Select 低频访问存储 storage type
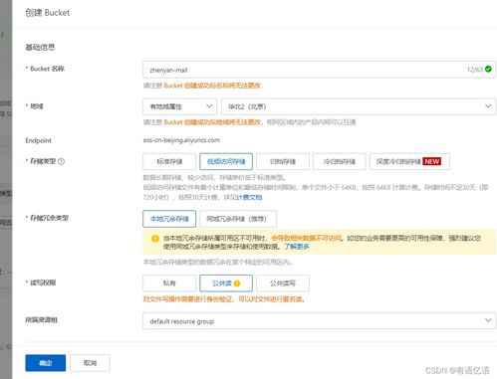 click(226, 161)
